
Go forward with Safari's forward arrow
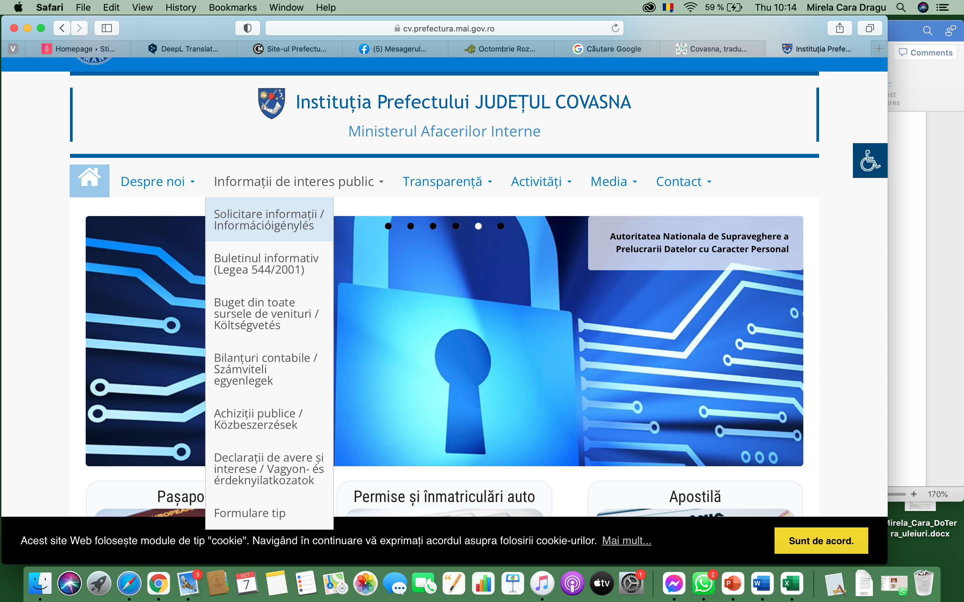79,28
